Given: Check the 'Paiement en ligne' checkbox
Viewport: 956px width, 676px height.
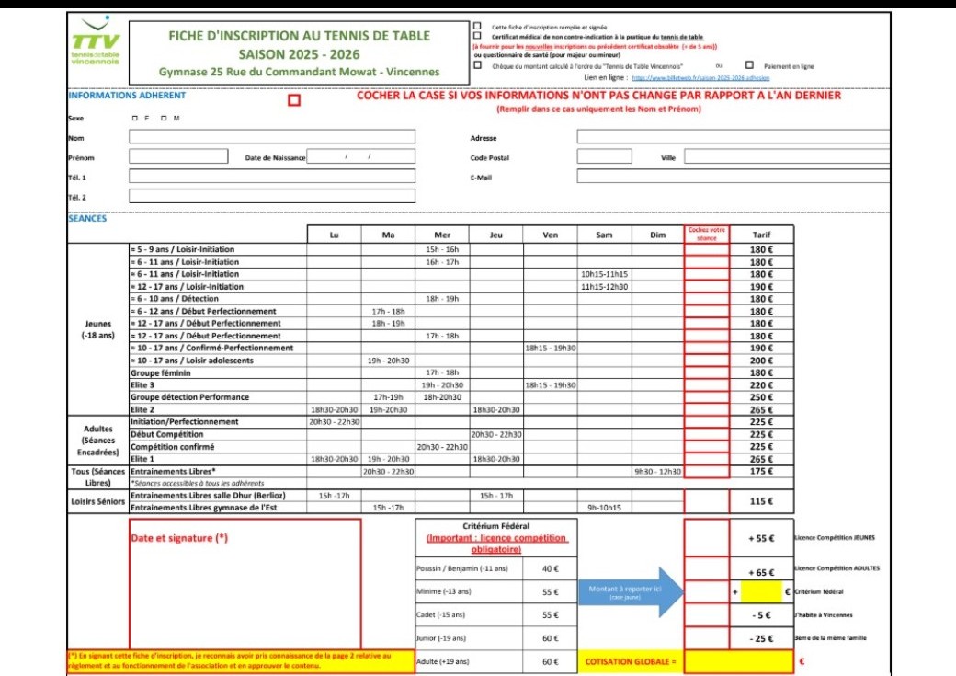Looking at the screenshot, I should coord(749,65).
